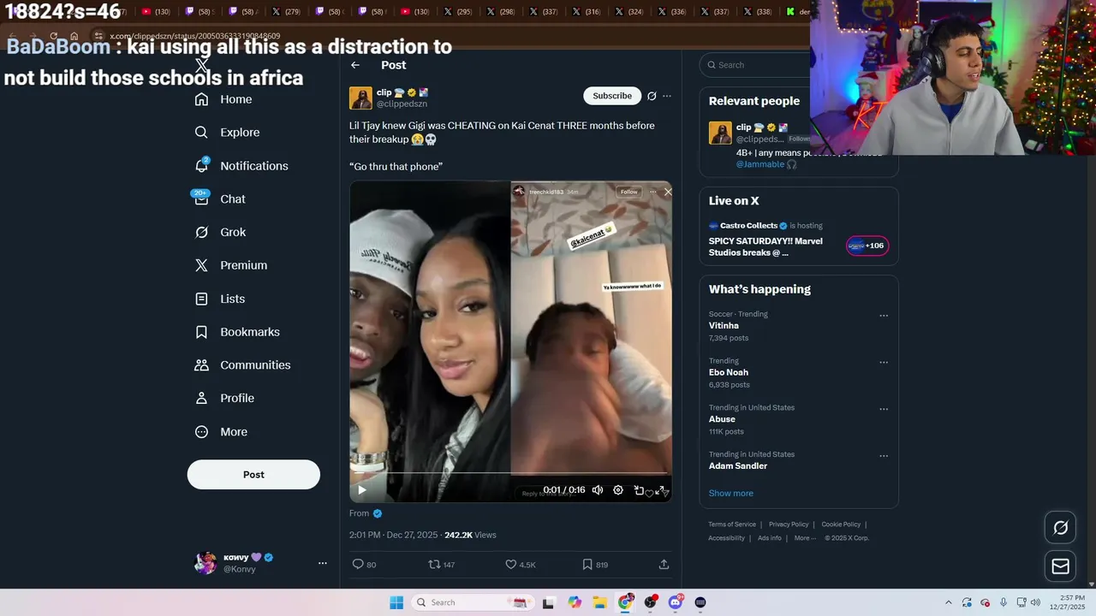Switch to the X tab labeled (298)
This screenshot has width=1096, height=616.
coord(500,12)
